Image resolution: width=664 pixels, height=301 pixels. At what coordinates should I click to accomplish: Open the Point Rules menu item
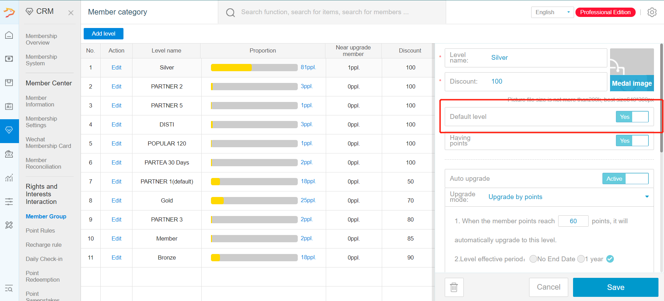click(x=40, y=231)
